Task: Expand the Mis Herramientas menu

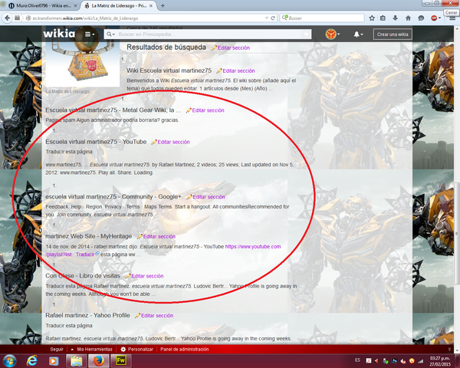Action: click(x=91, y=350)
